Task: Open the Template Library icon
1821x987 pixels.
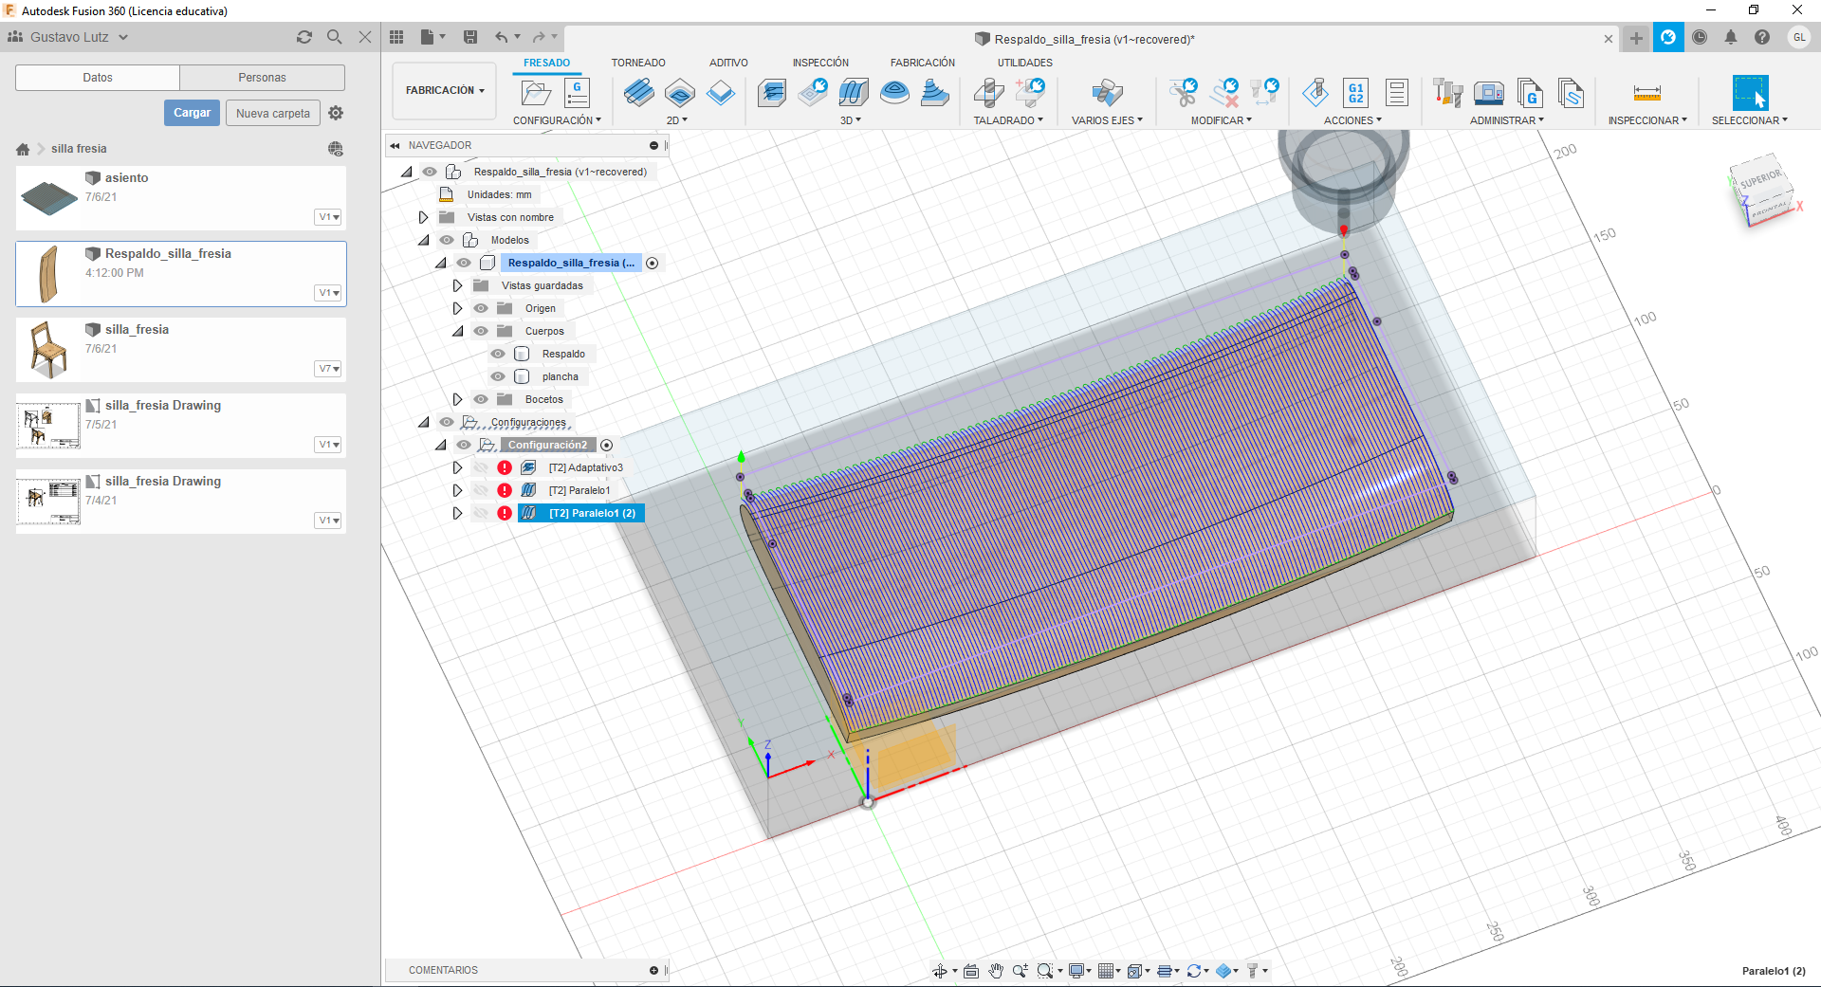Action: click(1571, 93)
